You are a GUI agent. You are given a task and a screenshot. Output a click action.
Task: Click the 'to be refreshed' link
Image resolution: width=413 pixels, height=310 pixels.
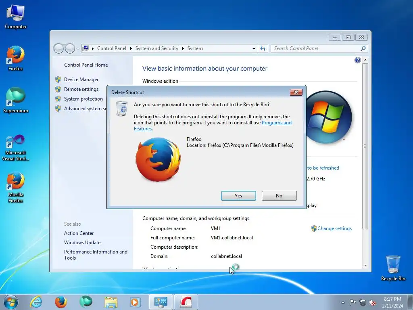tap(323, 168)
